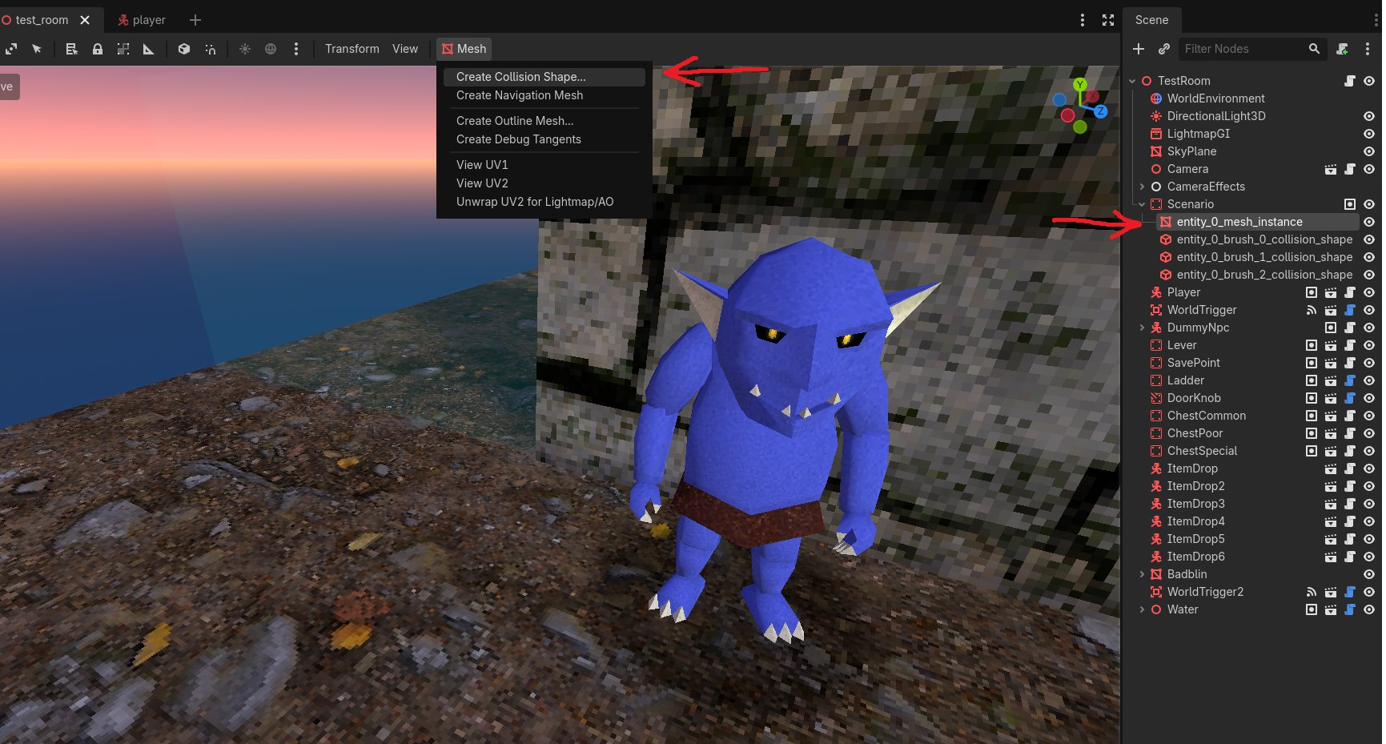Attach a script to the selected node
The image size is (1386, 744).
click(1343, 49)
